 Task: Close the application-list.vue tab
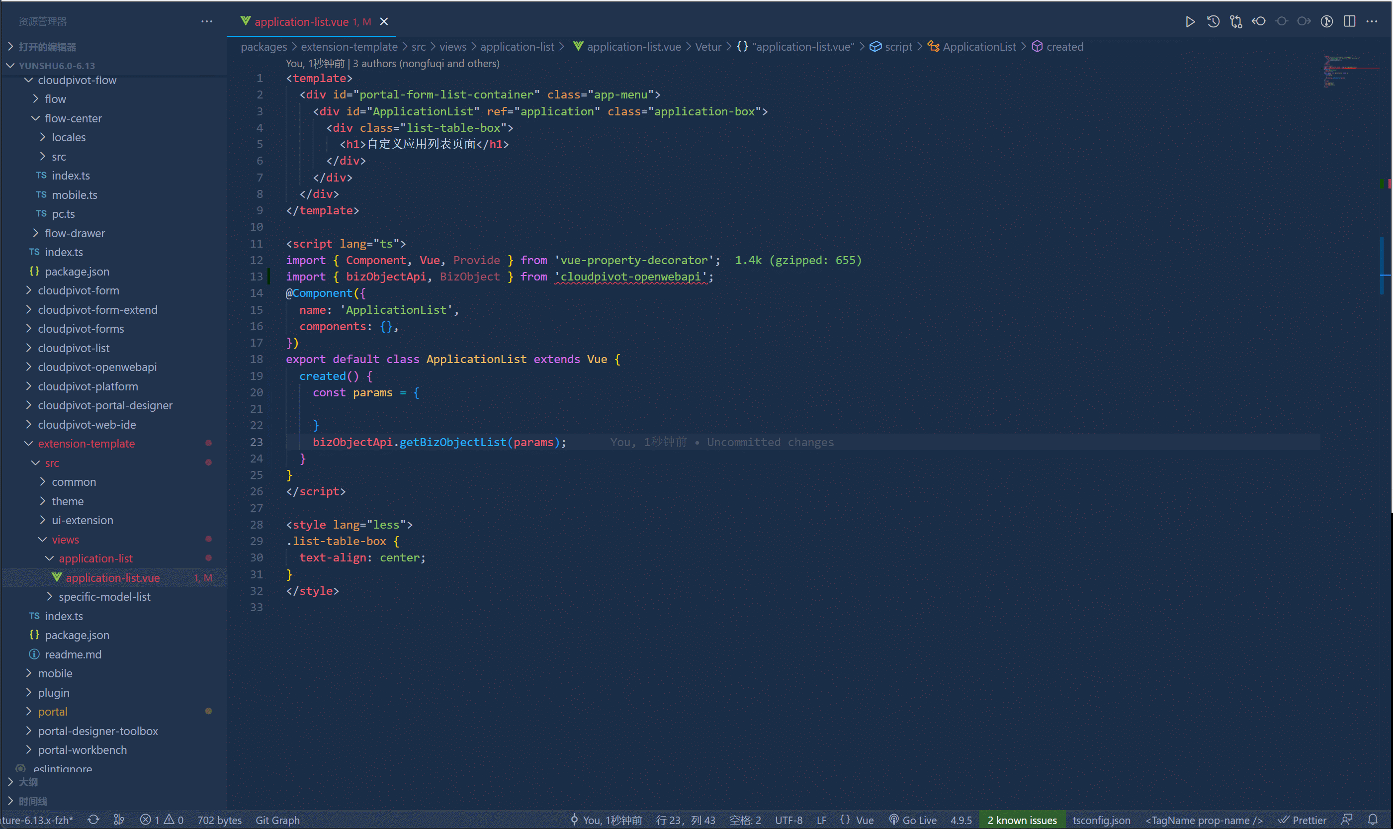[384, 22]
